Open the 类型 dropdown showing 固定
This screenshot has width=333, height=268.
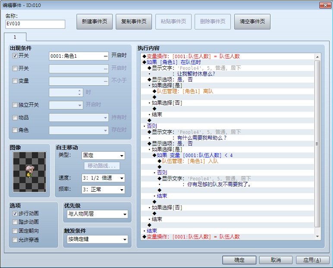(103, 156)
